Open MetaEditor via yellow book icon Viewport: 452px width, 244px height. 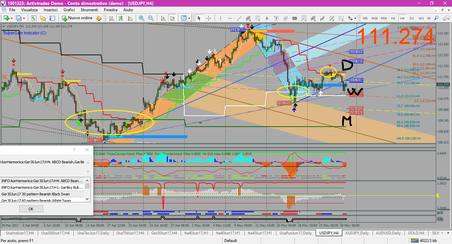(99, 18)
